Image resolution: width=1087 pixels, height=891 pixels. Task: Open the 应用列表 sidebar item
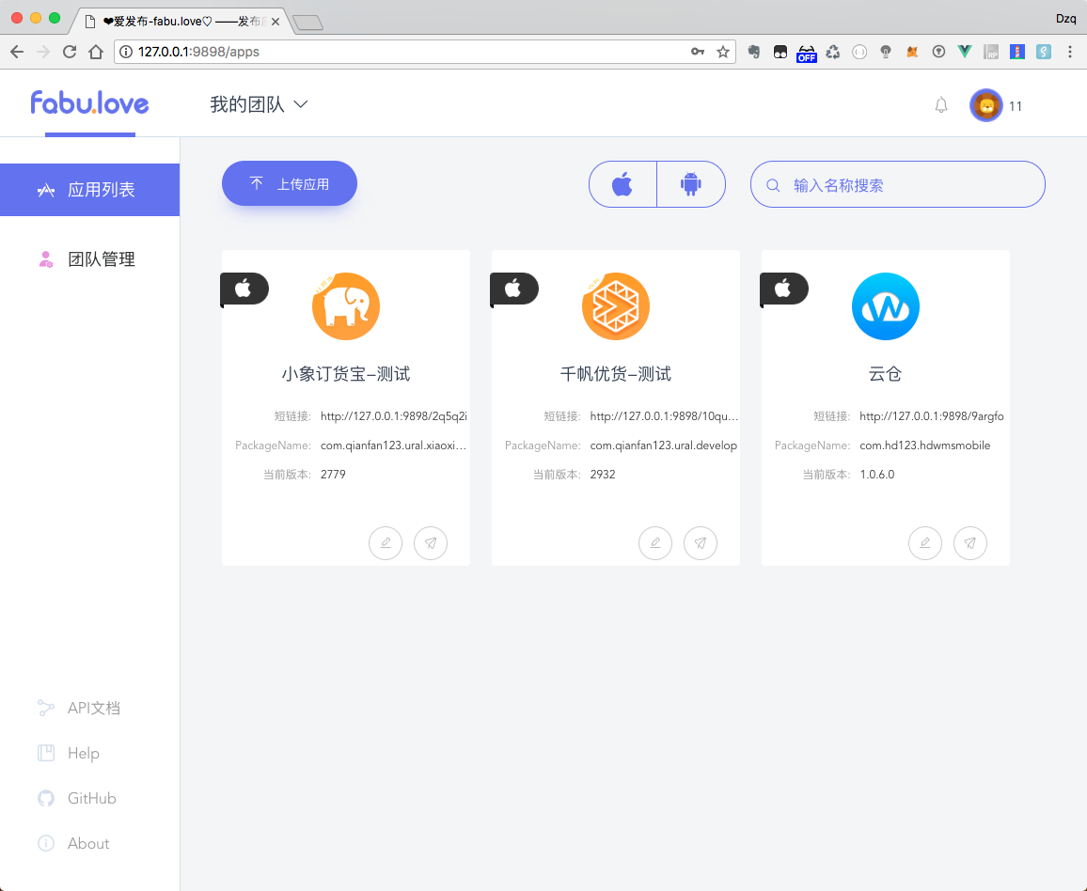pyautogui.click(x=89, y=190)
